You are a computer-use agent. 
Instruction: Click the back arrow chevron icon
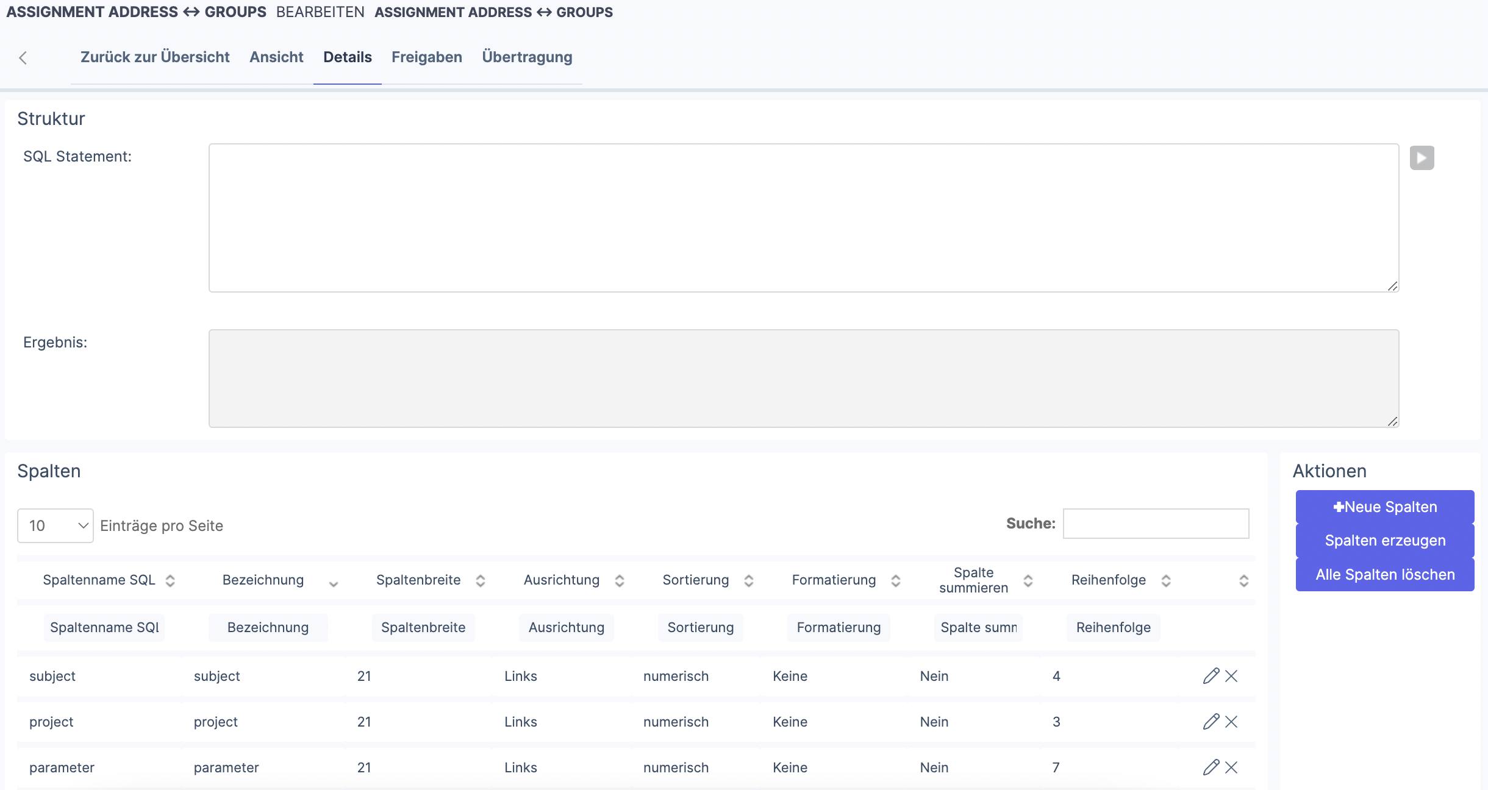click(x=23, y=58)
